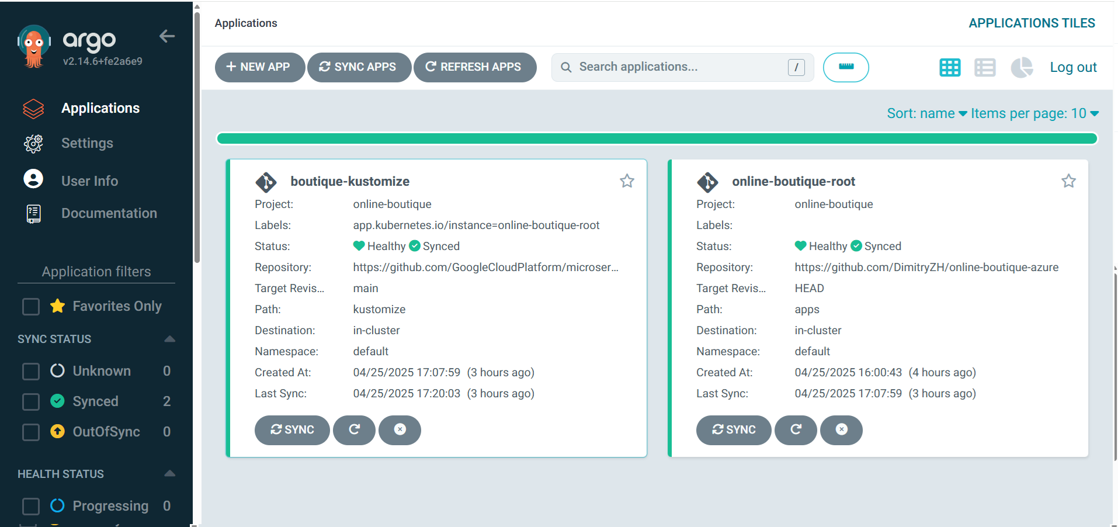Check the Synced status filter
Image resolution: width=1118 pixels, height=527 pixels.
[x=30, y=402]
